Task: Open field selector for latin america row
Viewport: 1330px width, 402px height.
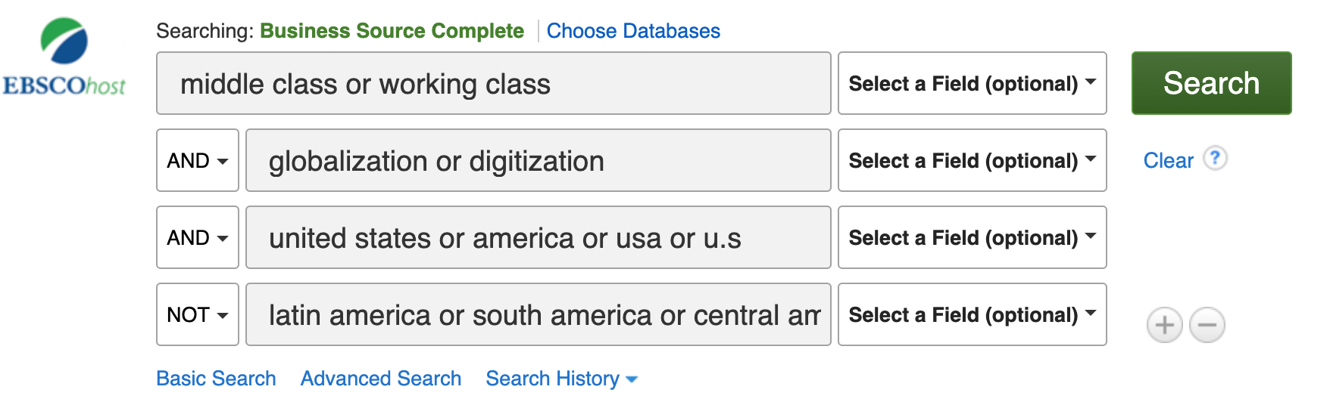Action: pos(972,314)
